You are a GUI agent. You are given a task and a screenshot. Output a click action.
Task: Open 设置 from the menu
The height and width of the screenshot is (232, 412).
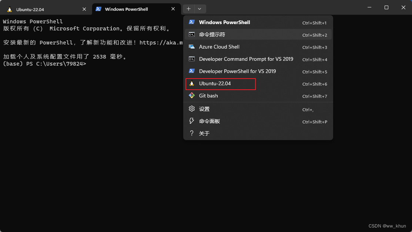[258, 109]
